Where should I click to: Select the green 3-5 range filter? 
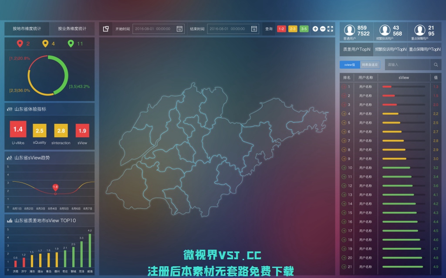[304, 29]
